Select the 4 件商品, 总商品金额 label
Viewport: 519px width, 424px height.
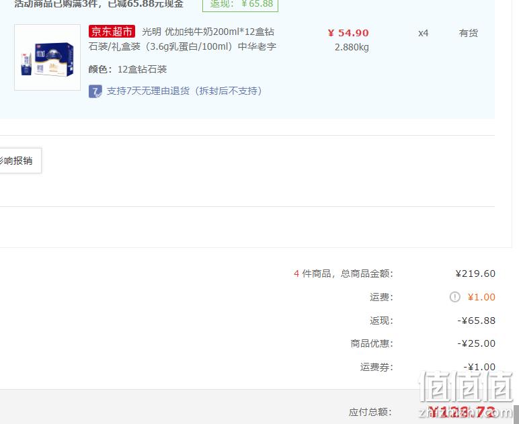(344, 273)
